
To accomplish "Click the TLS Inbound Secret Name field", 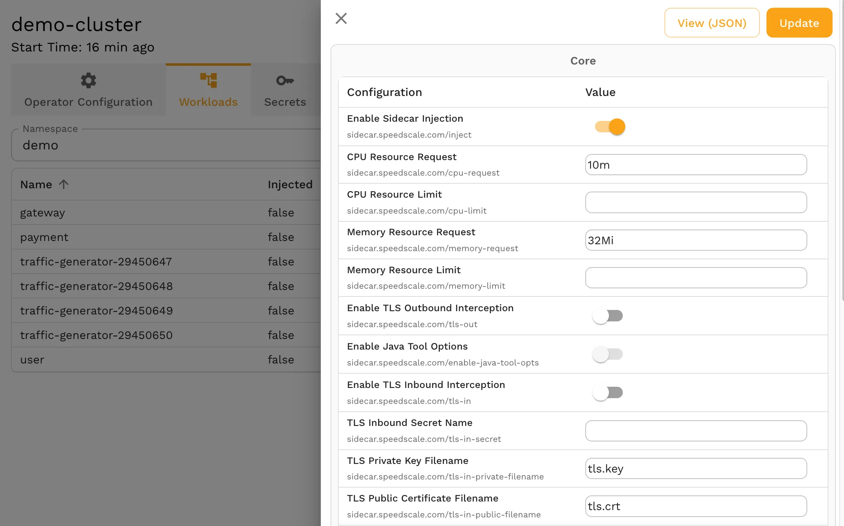I will pyautogui.click(x=695, y=431).
